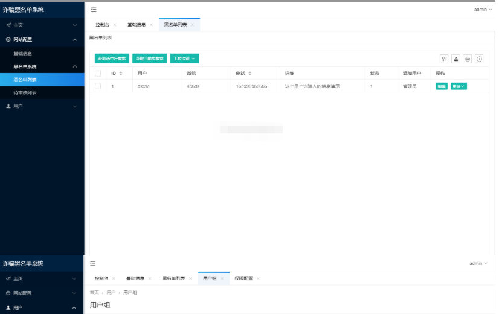Close the 基础信息 tab in lower screenshot
Image resolution: width=499 pixels, height=314 pixels.
point(150,278)
